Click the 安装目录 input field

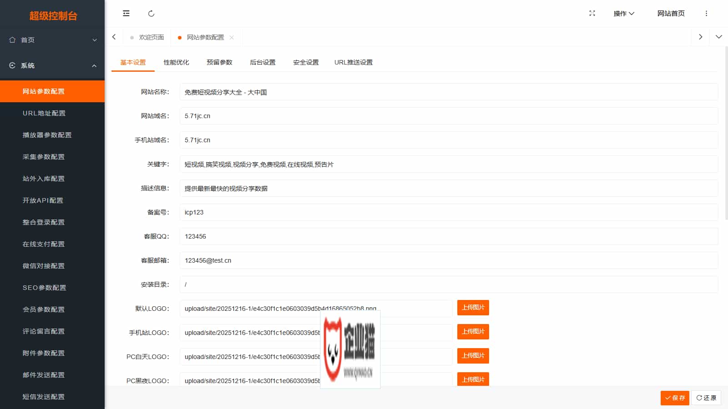(449, 284)
